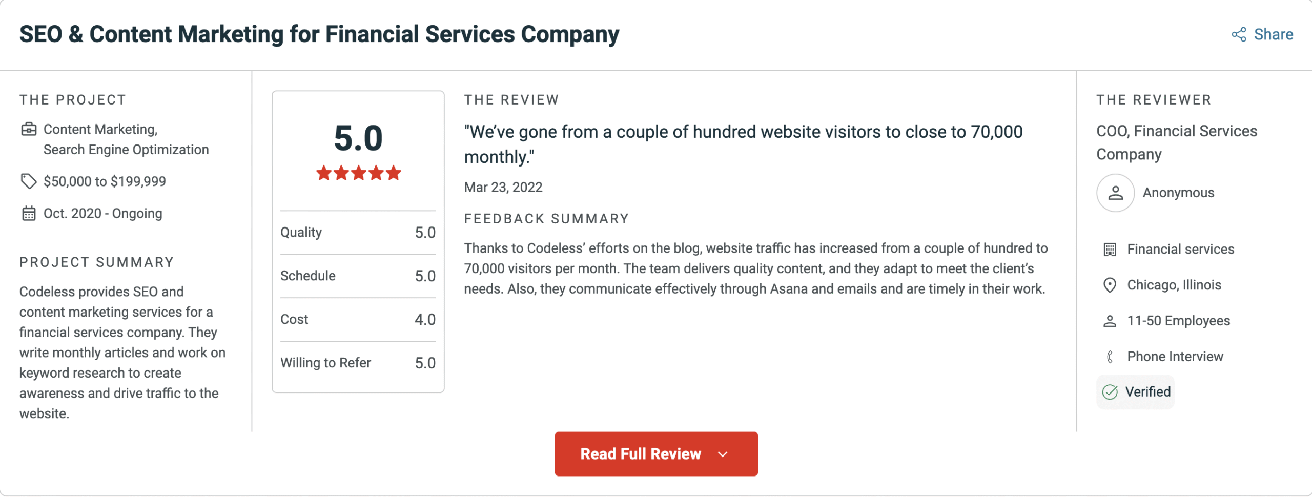1312x497 pixels.
Task: Select the location pin beside Chicago, Illinois
Action: pyautogui.click(x=1110, y=285)
